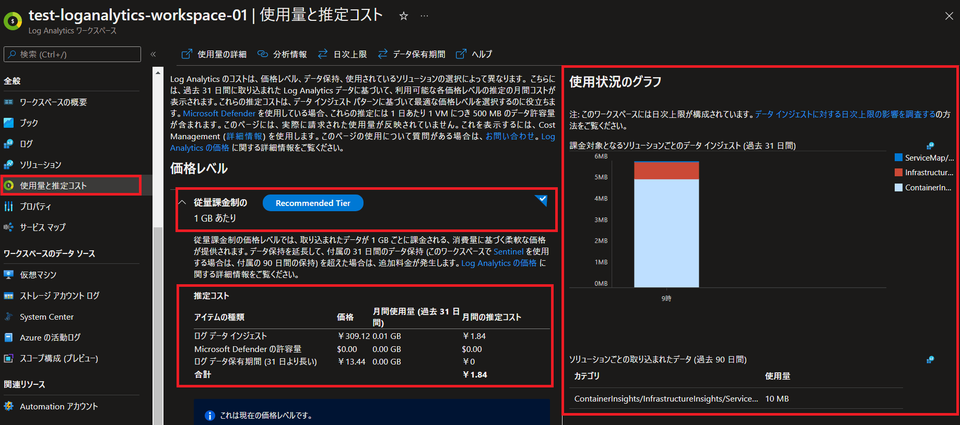Click the red Infrastructure bar segment

[x=666, y=171]
